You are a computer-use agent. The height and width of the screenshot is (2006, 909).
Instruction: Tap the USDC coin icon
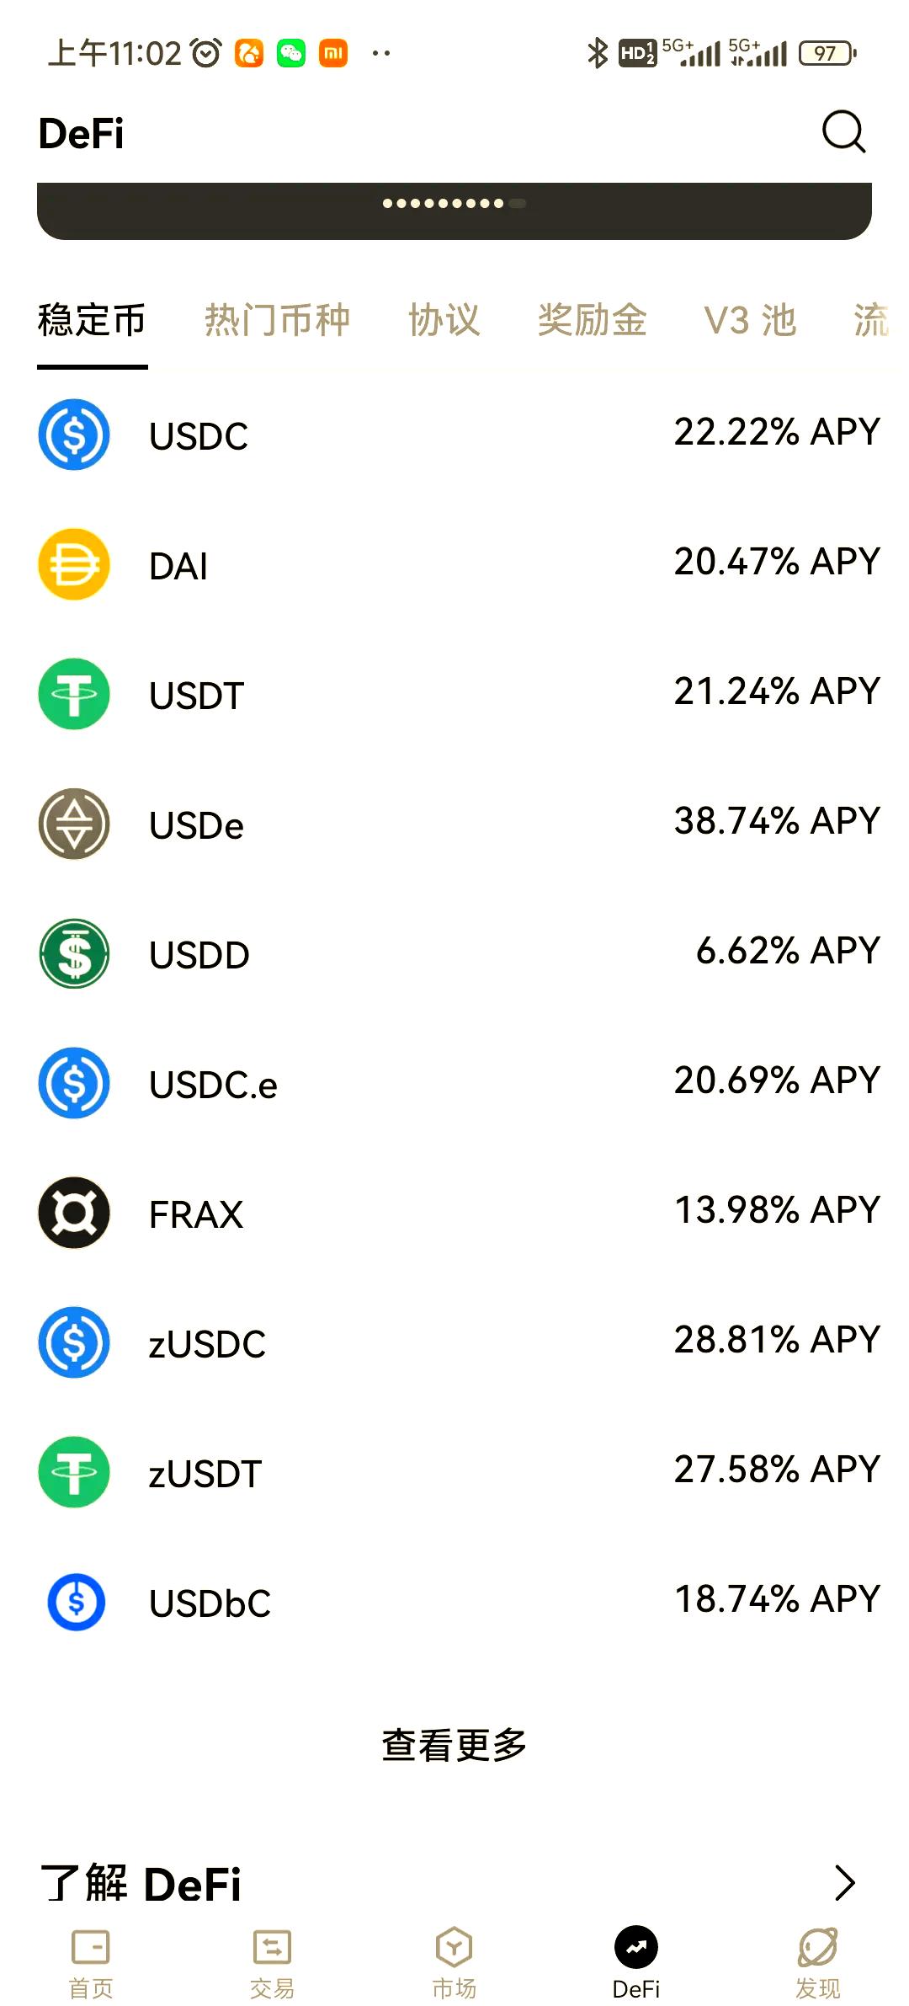(x=74, y=435)
